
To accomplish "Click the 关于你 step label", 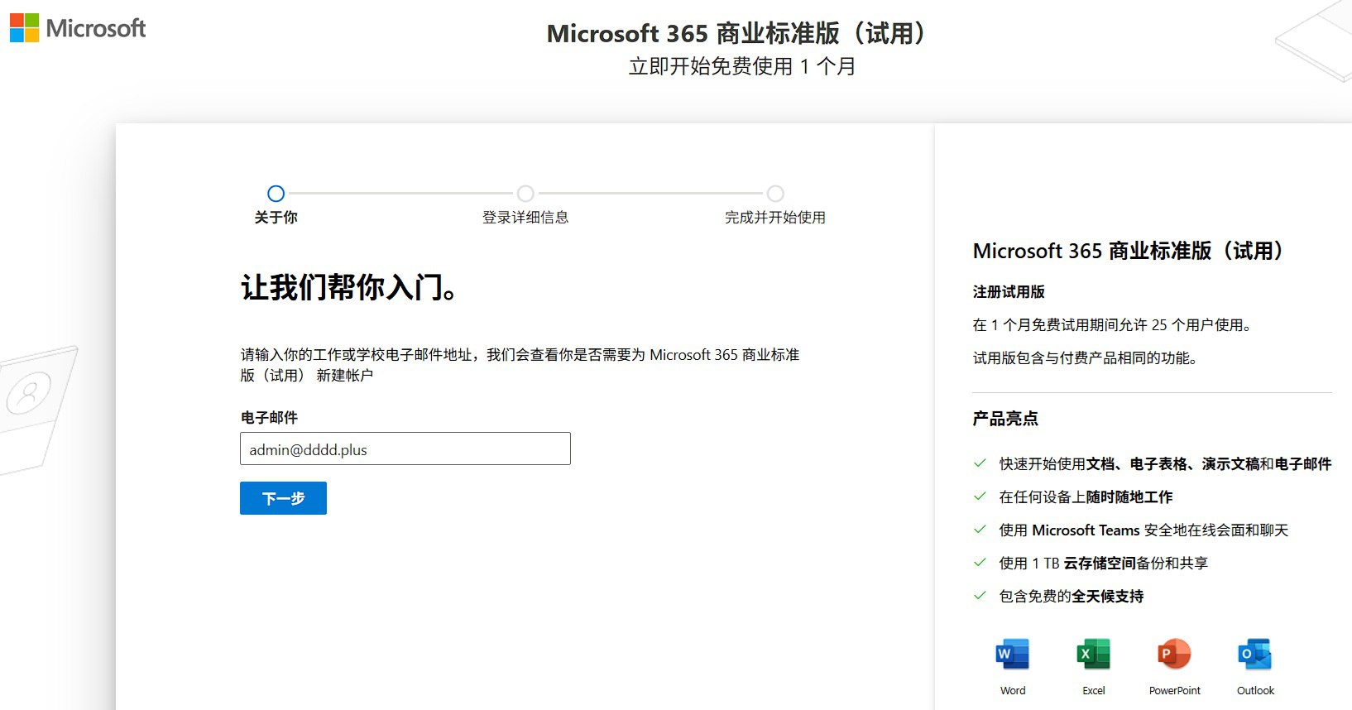I will point(276,218).
